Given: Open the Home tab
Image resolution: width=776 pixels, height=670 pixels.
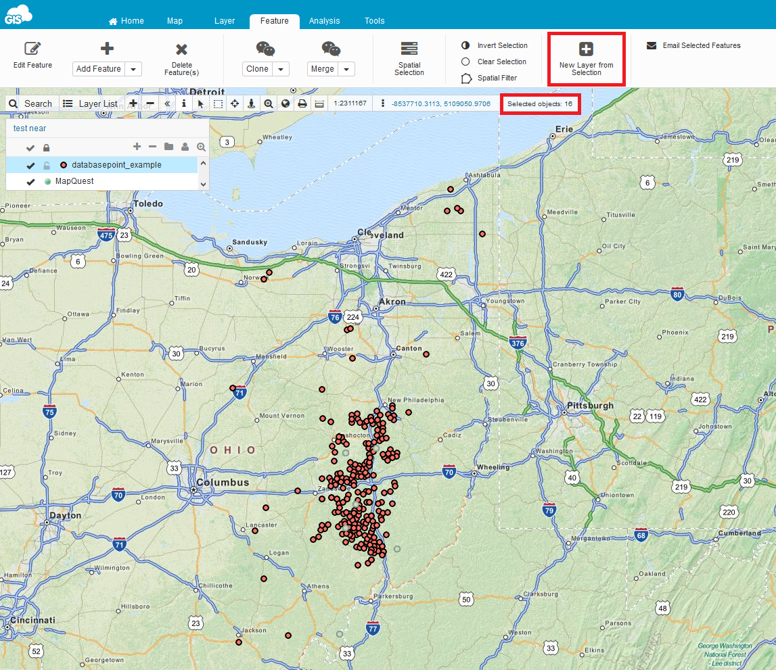Looking at the screenshot, I should [x=127, y=21].
